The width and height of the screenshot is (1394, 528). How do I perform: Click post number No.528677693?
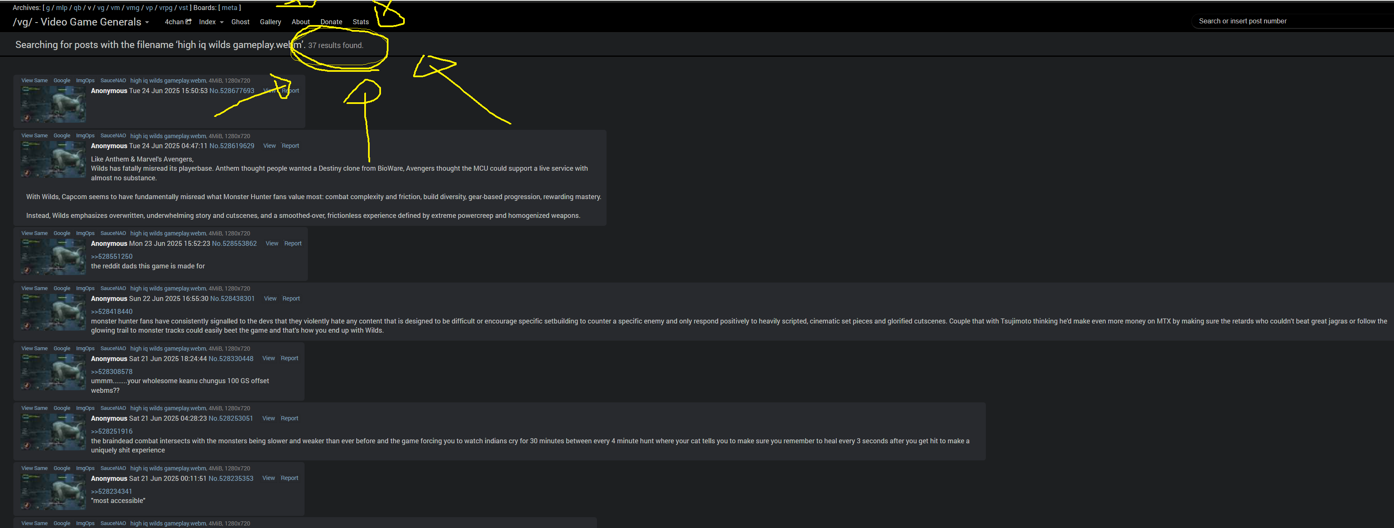231,91
